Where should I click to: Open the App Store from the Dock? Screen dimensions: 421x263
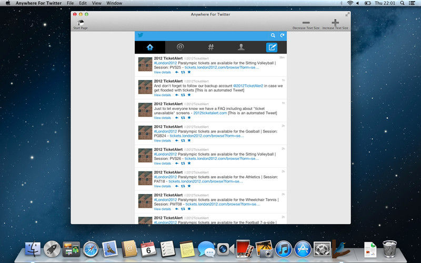click(303, 249)
